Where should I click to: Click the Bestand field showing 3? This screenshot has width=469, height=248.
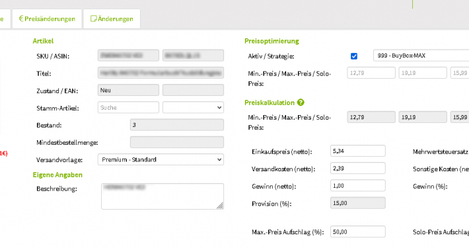coord(177,125)
